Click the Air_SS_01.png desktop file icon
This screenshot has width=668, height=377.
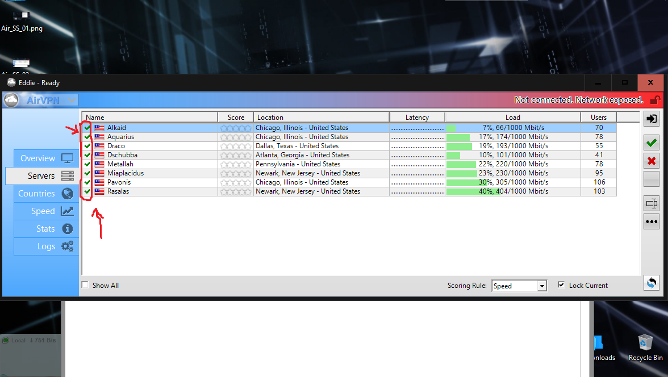tap(22, 20)
